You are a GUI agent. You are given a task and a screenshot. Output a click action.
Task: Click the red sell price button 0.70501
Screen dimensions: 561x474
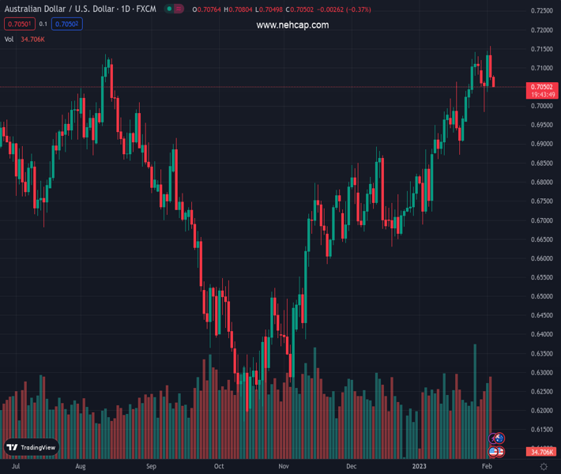[19, 24]
